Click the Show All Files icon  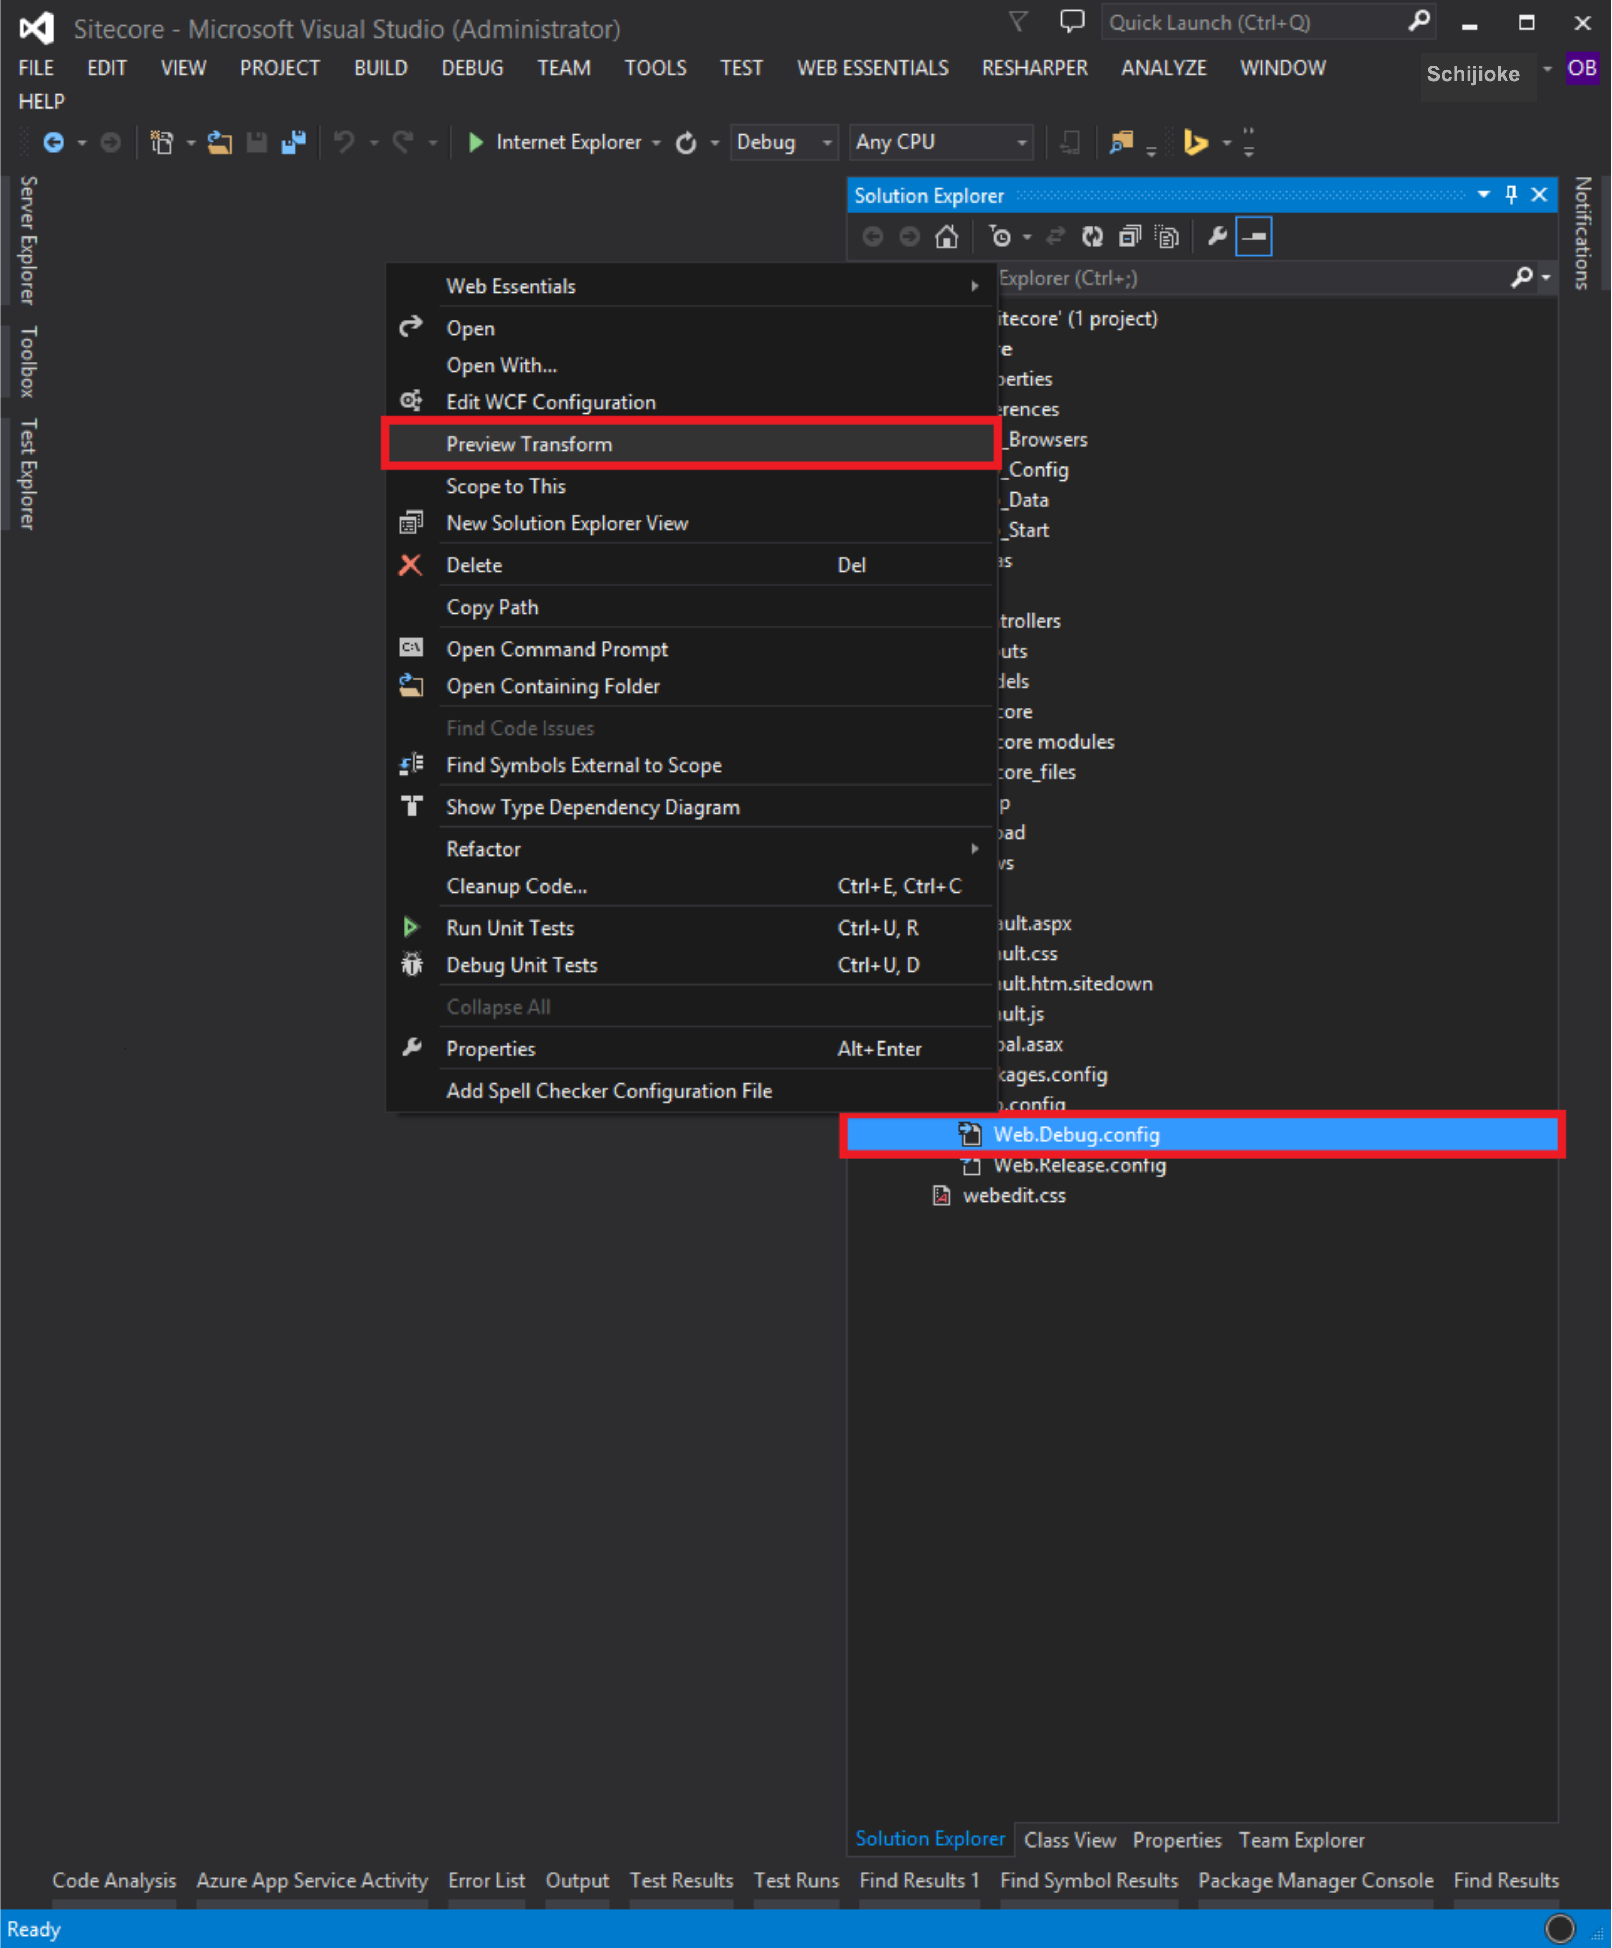click(1166, 238)
